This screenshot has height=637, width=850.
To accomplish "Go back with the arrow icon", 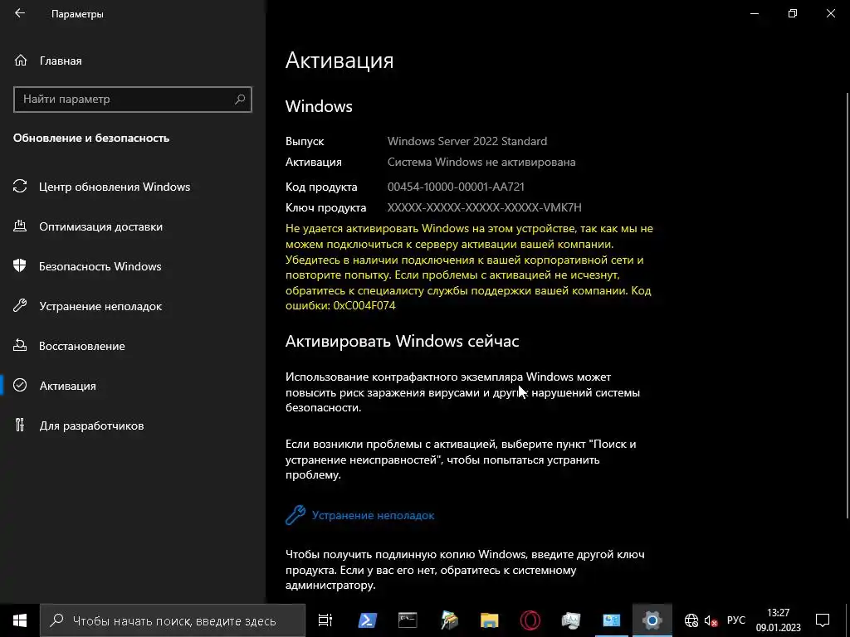I will coord(20,13).
